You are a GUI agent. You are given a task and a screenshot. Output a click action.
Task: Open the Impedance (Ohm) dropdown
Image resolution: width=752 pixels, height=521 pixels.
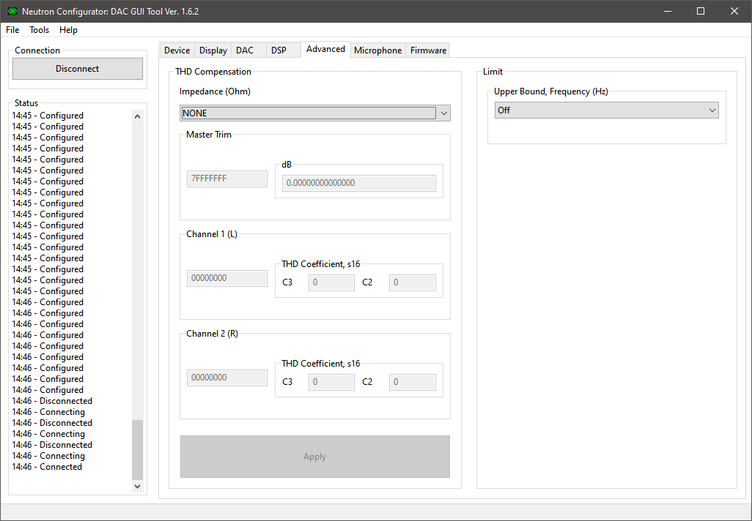(x=315, y=113)
